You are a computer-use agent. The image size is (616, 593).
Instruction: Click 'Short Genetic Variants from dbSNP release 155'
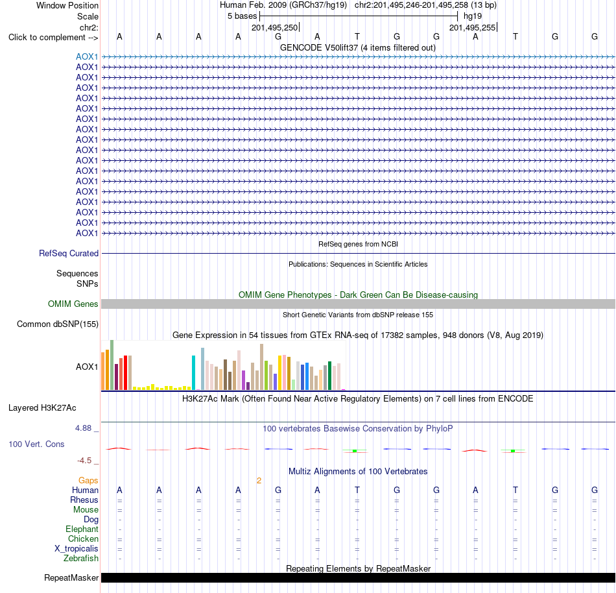coord(358,315)
